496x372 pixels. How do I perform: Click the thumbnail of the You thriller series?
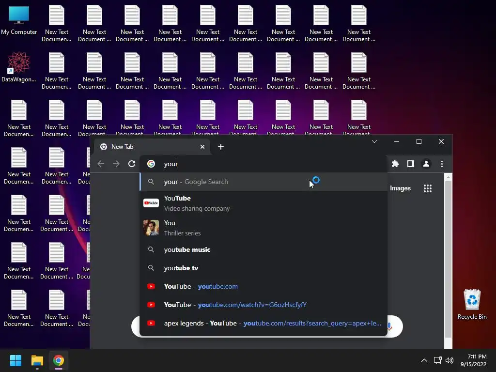click(x=151, y=228)
